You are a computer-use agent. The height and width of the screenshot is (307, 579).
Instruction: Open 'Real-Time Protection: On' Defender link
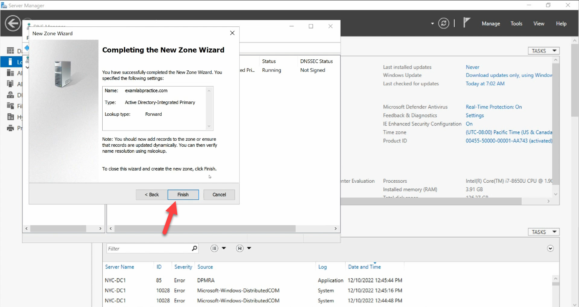click(494, 107)
